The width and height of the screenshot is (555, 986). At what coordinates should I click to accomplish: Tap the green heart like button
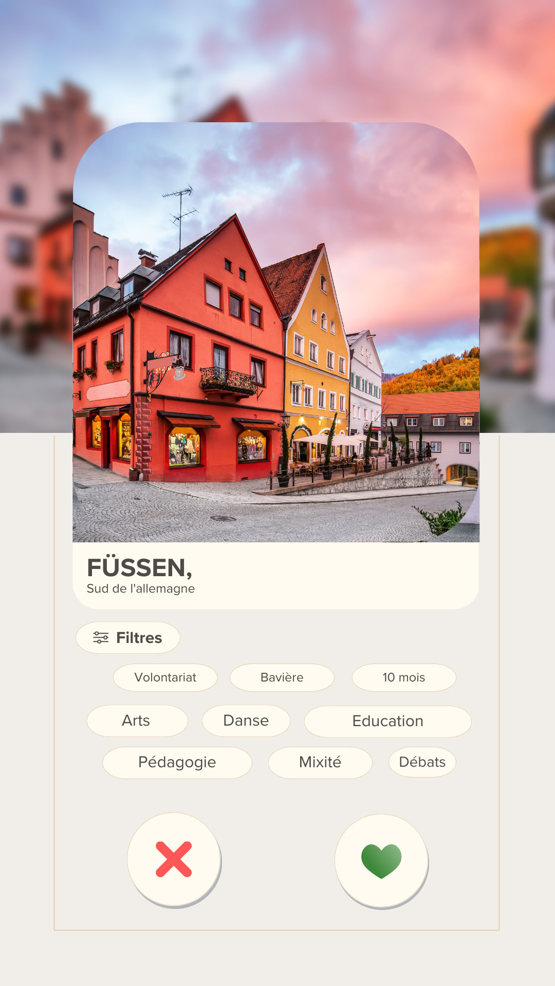click(381, 861)
